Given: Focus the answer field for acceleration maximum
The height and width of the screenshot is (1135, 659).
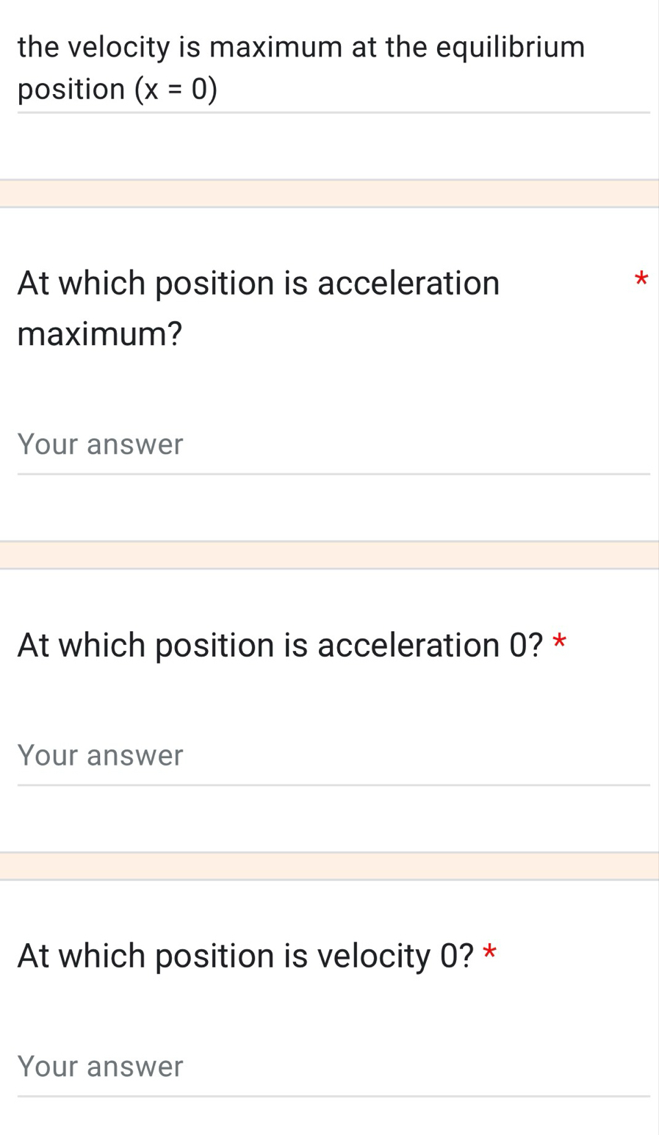Looking at the screenshot, I should (x=333, y=445).
